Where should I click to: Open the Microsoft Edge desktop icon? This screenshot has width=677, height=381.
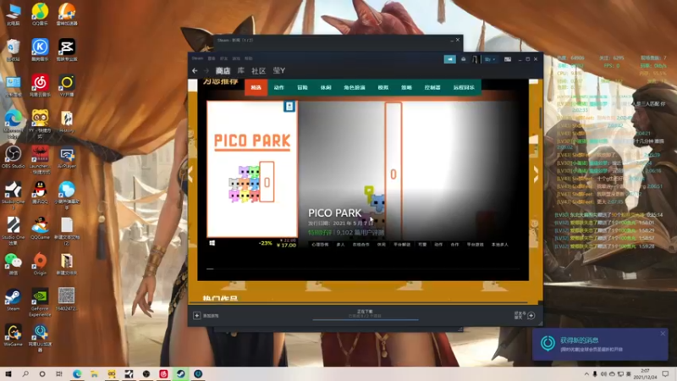(x=13, y=124)
